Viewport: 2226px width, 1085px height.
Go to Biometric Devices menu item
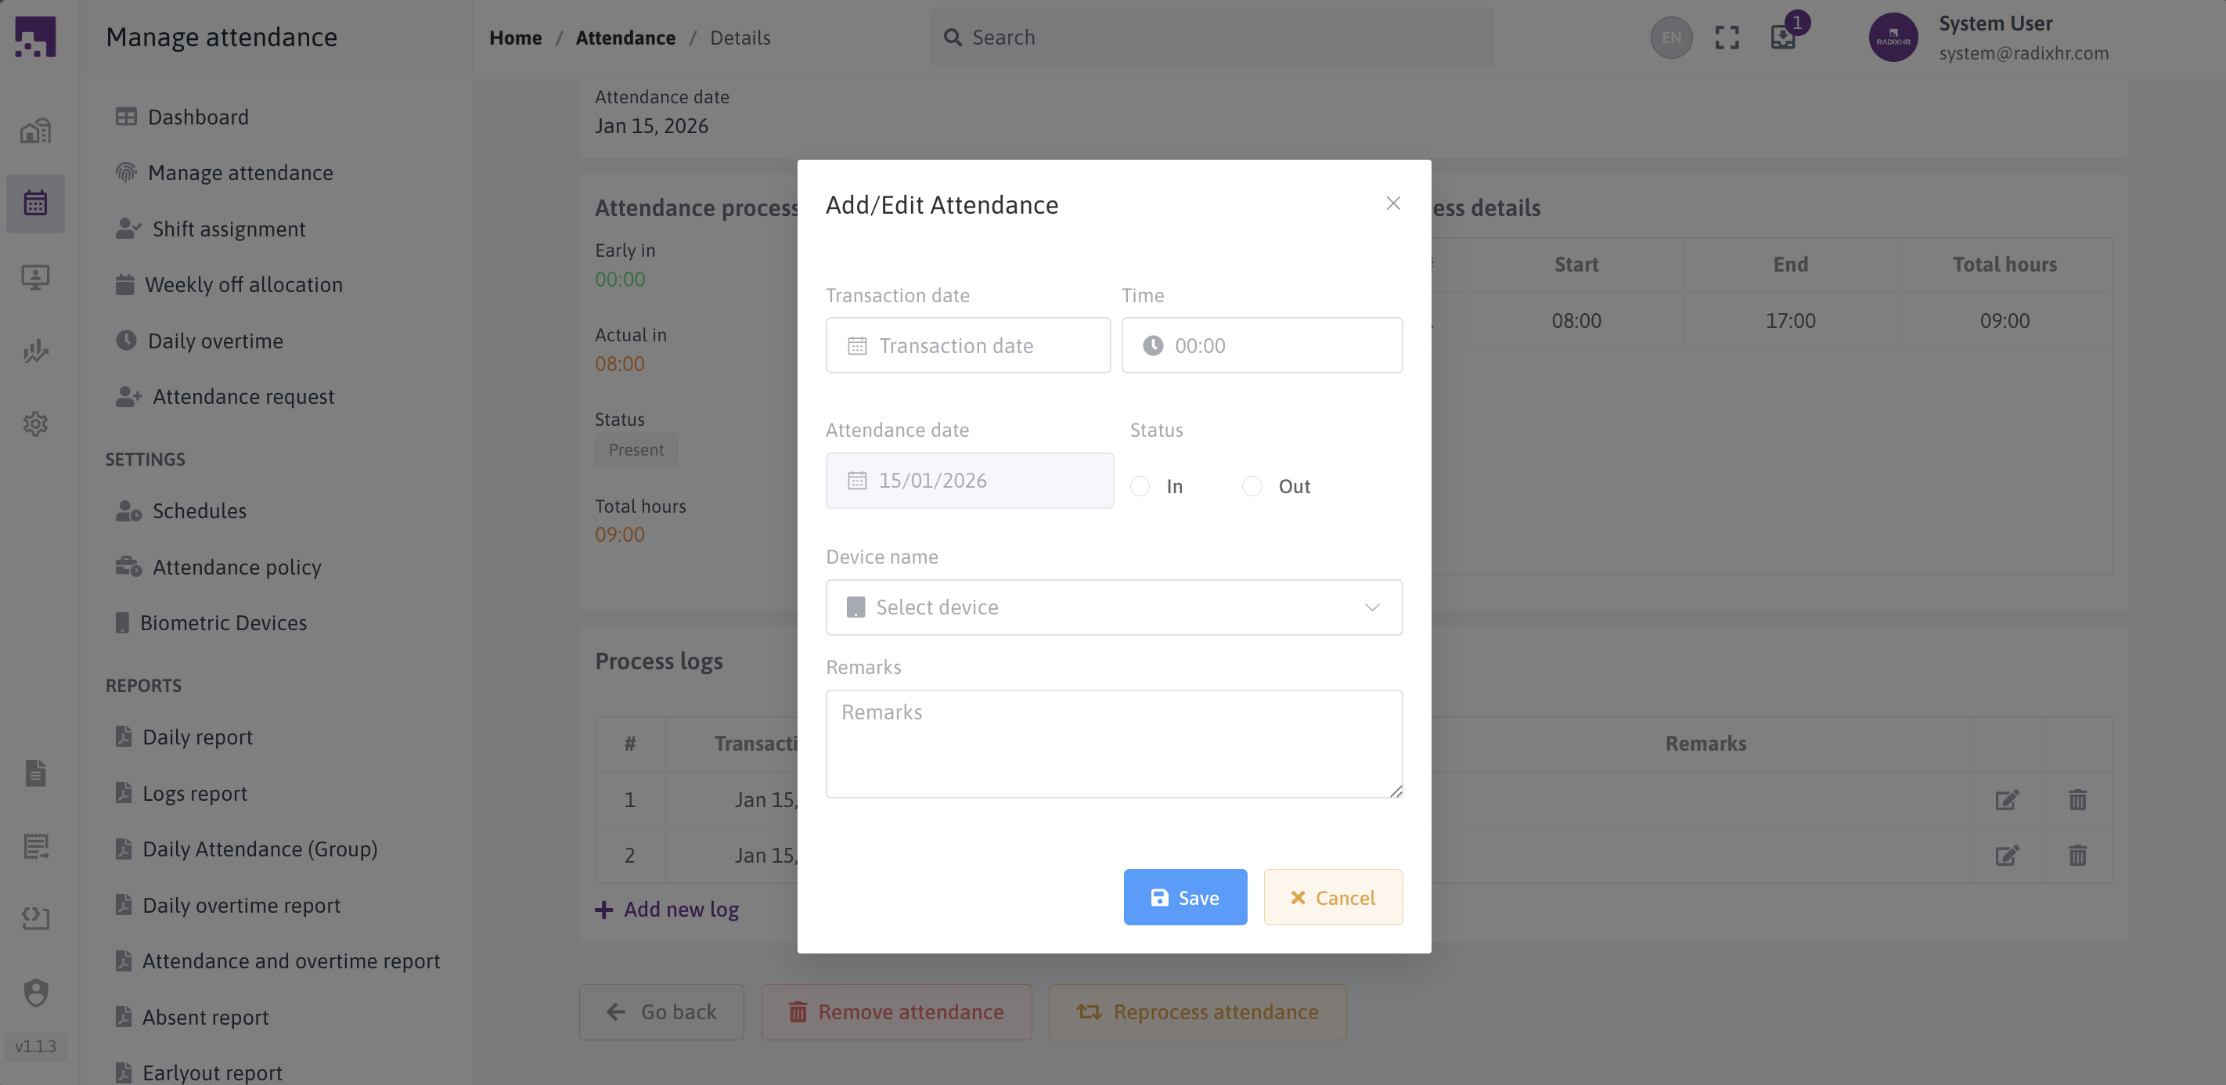[223, 622]
